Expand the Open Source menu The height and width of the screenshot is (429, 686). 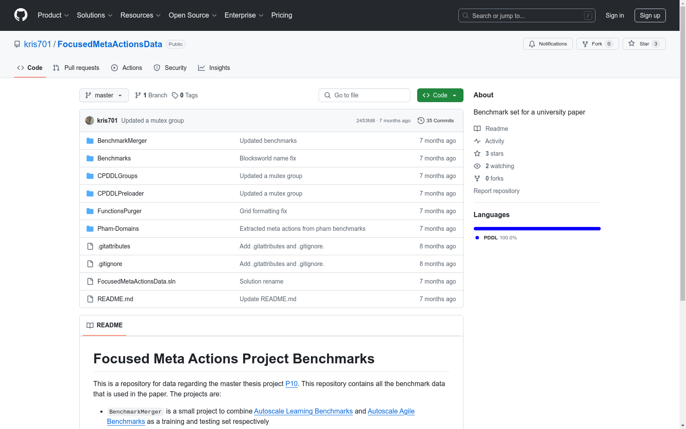[x=193, y=15]
